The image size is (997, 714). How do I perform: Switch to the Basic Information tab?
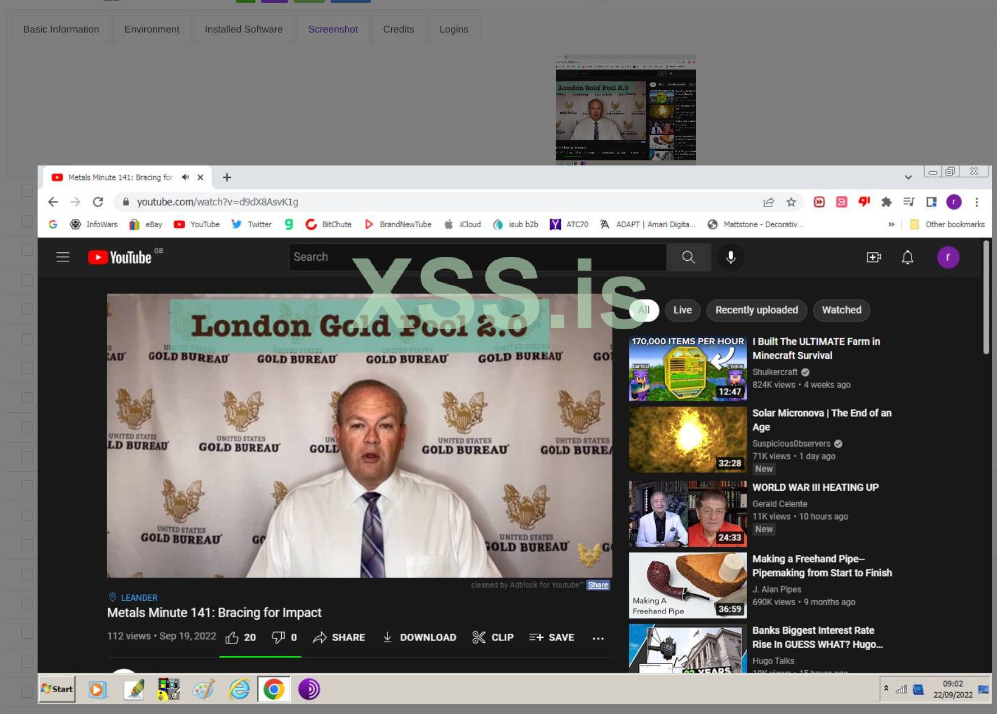point(61,29)
